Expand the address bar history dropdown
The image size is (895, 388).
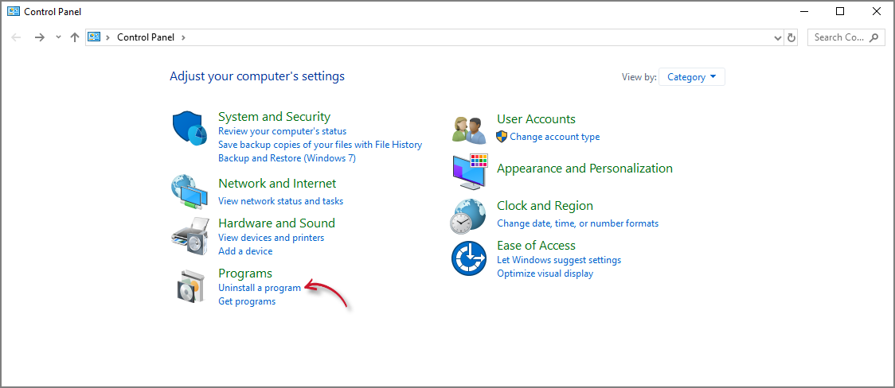tap(778, 37)
